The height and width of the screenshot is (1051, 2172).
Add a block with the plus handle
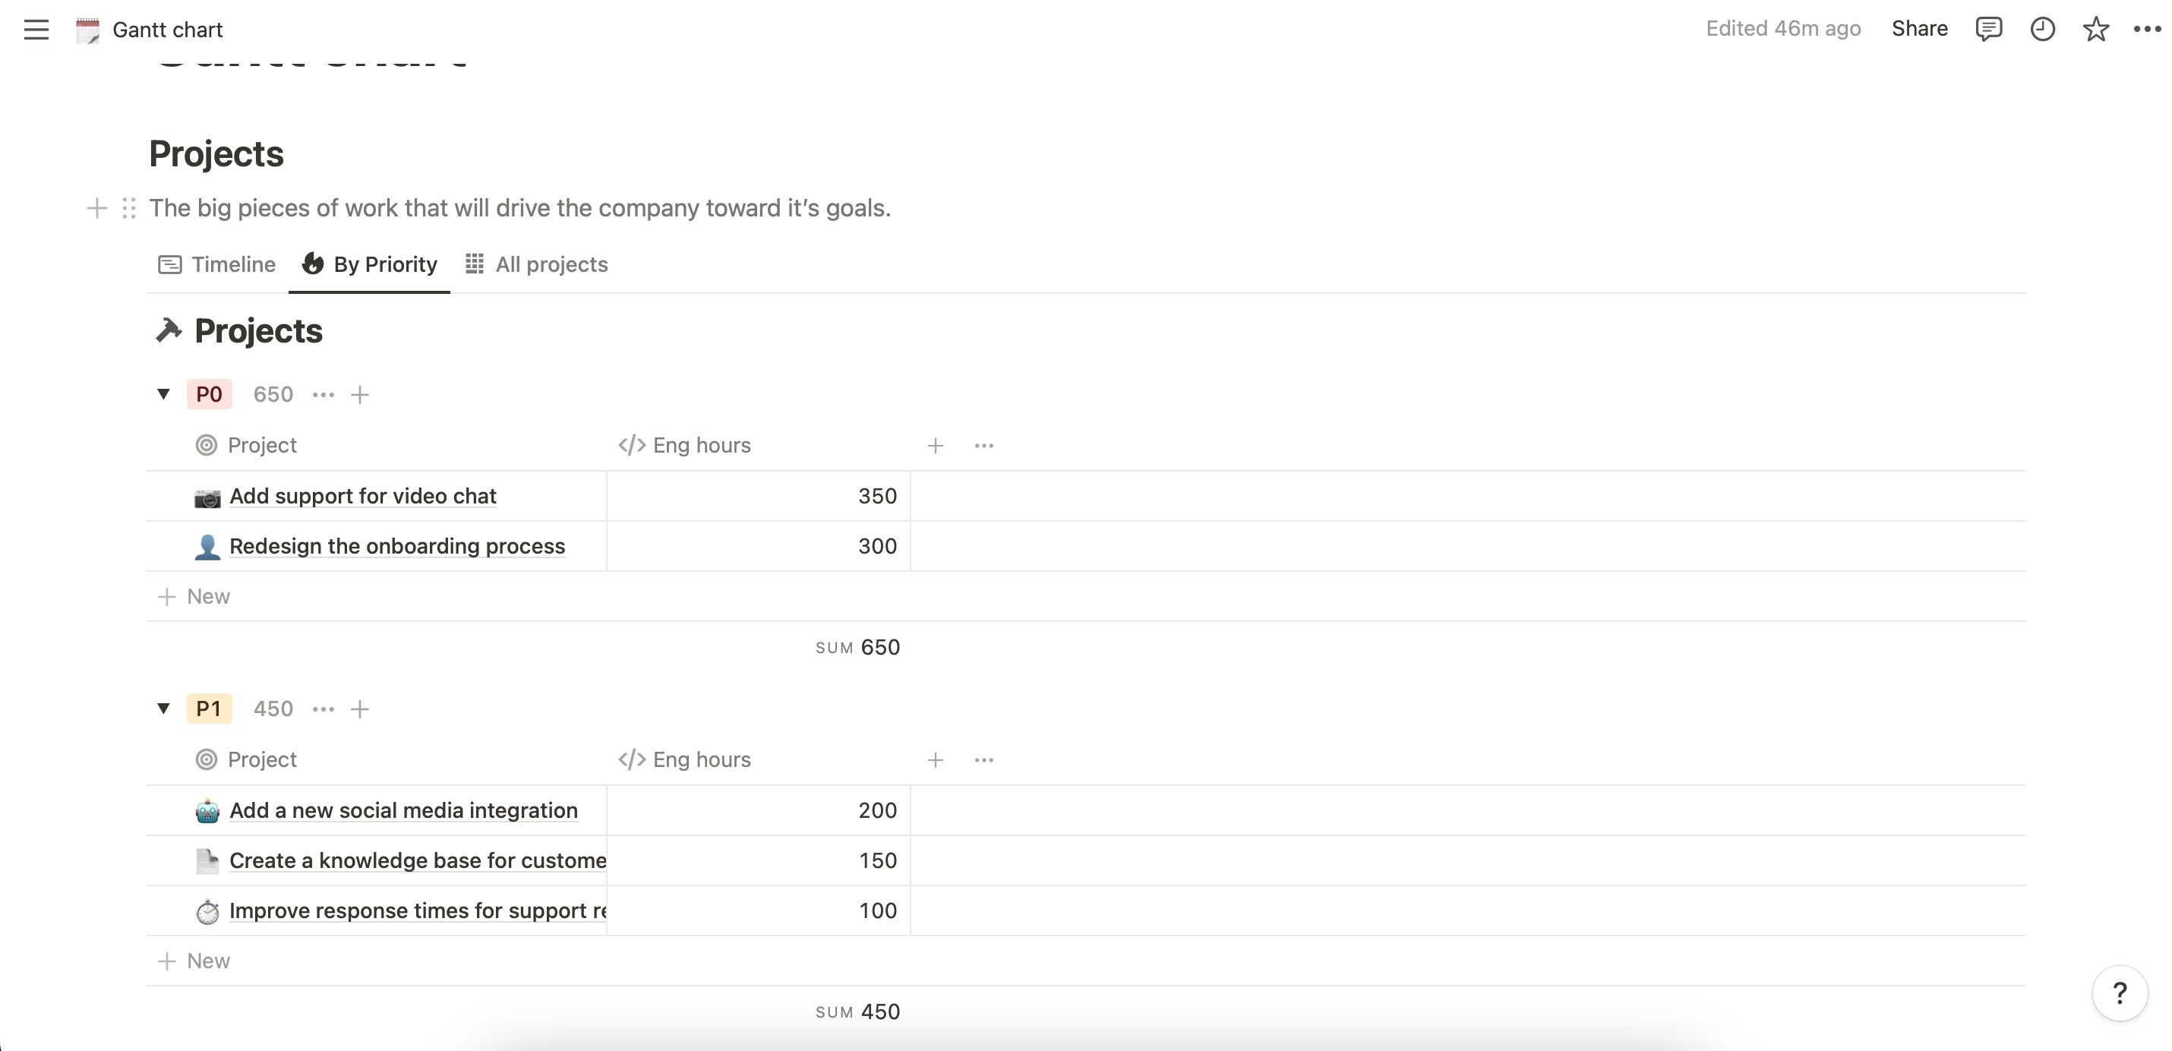pyautogui.click(x=97, y=208)
